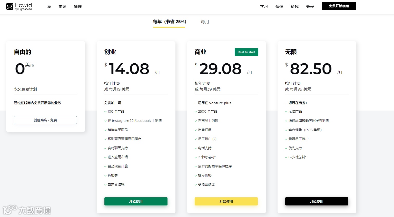Viewport: 394px width, 217px height.
Task: Open the 卖 navigation menu
Action: click(x=49, y=6)
